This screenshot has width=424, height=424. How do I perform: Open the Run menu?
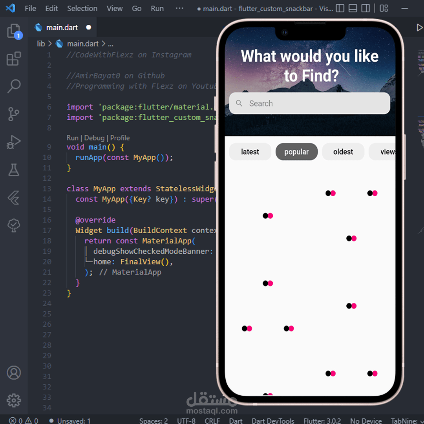(x=157, y=8)
